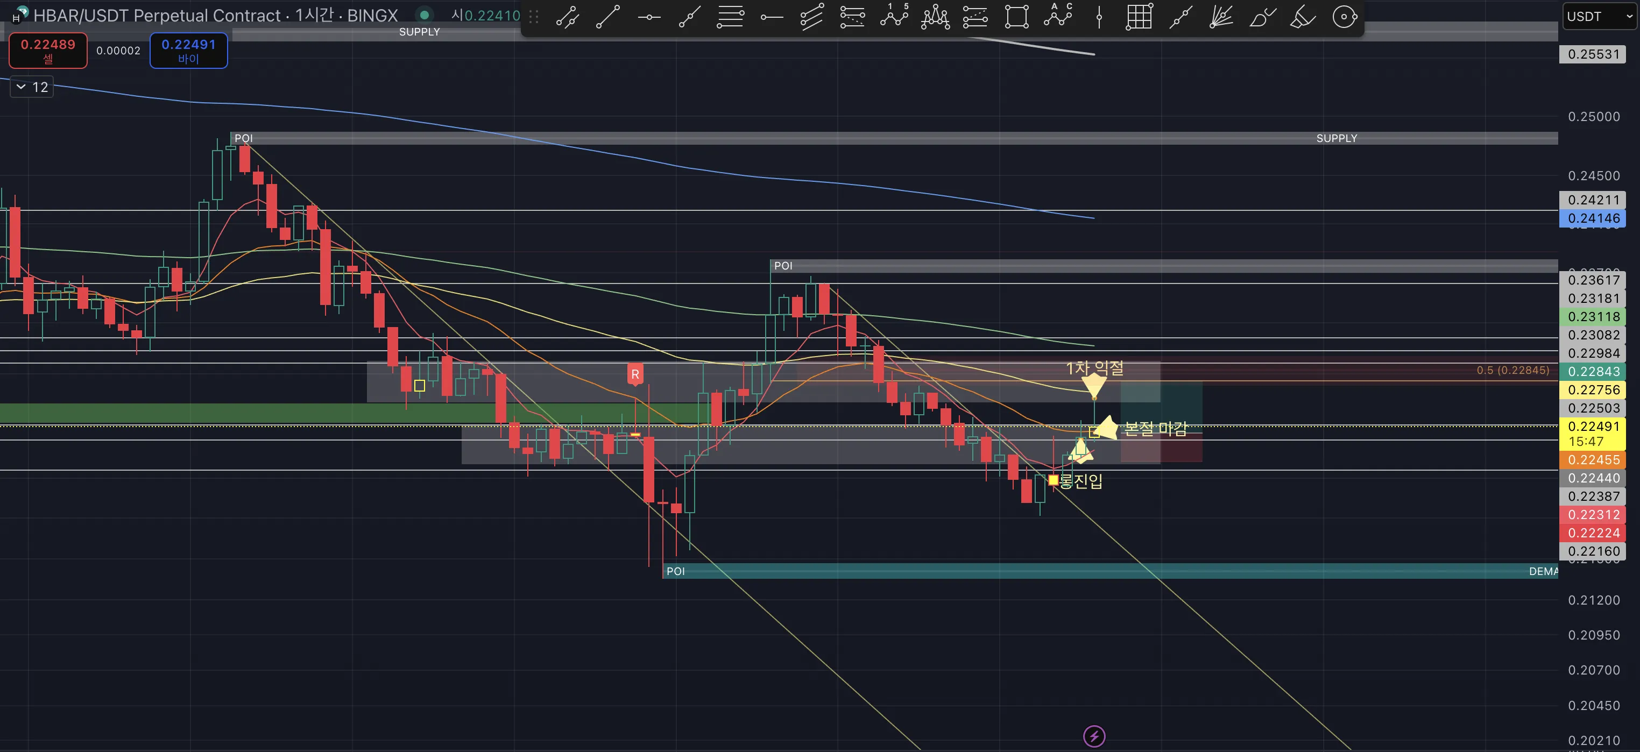Select the Elliott Impulse Wave 1-5 tool
This screenshot has height=752, width=1640.
894,17
